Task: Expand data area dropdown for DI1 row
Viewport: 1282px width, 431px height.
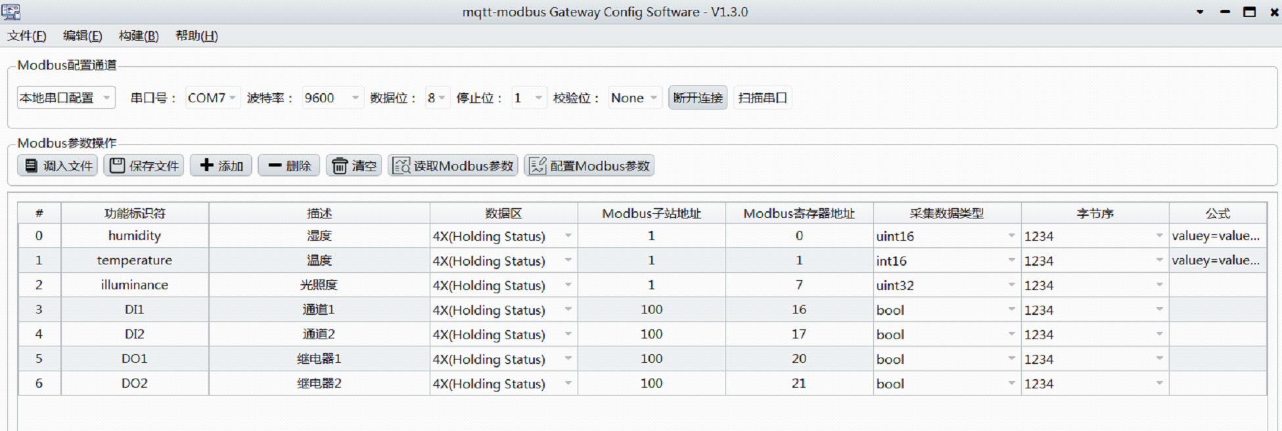Action: pos(568,310)
